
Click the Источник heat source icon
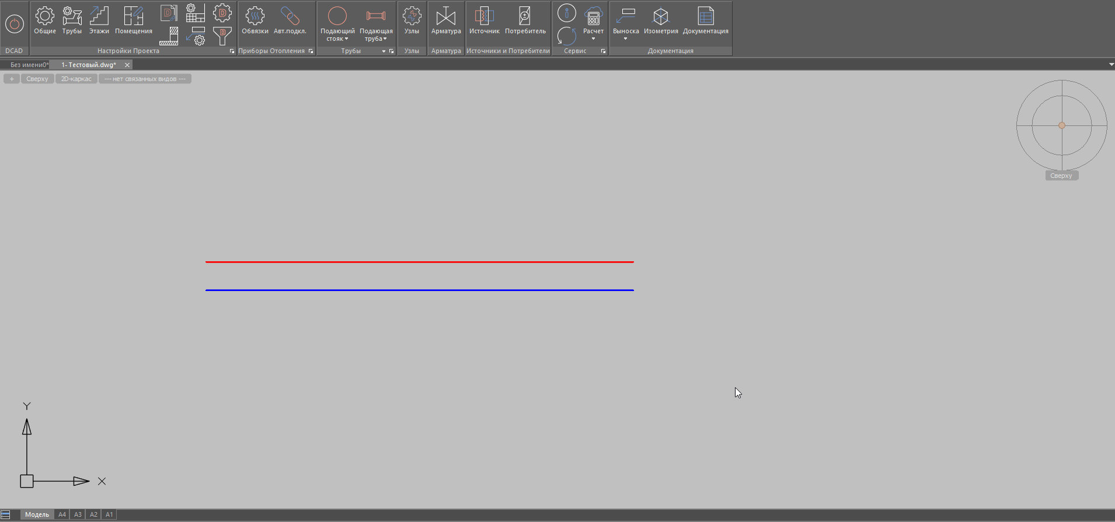pyautogui.click(x=484, y=21)
